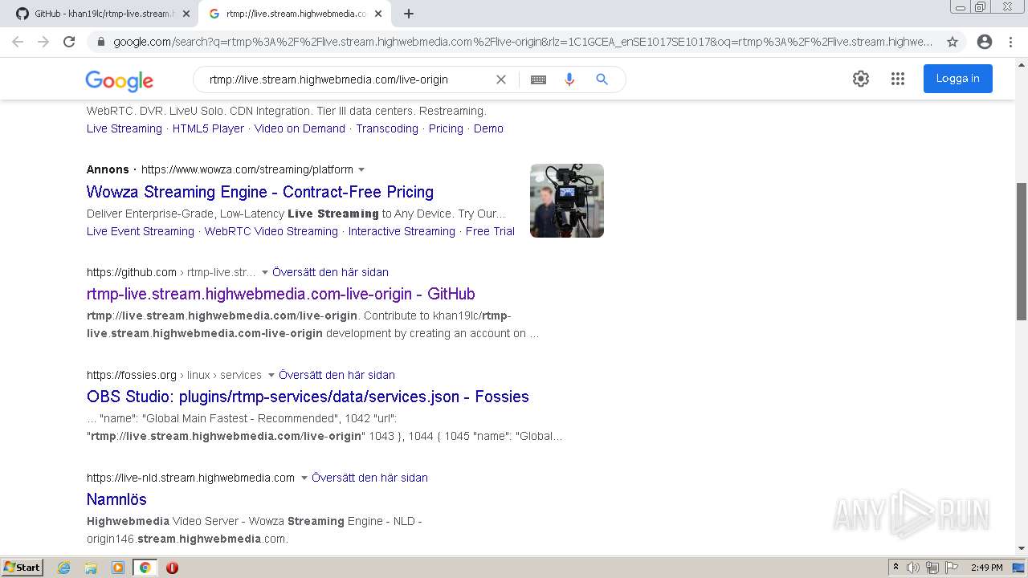Open the red security app in taskbar
The image size is (1028, 578).
pos(172,568)
